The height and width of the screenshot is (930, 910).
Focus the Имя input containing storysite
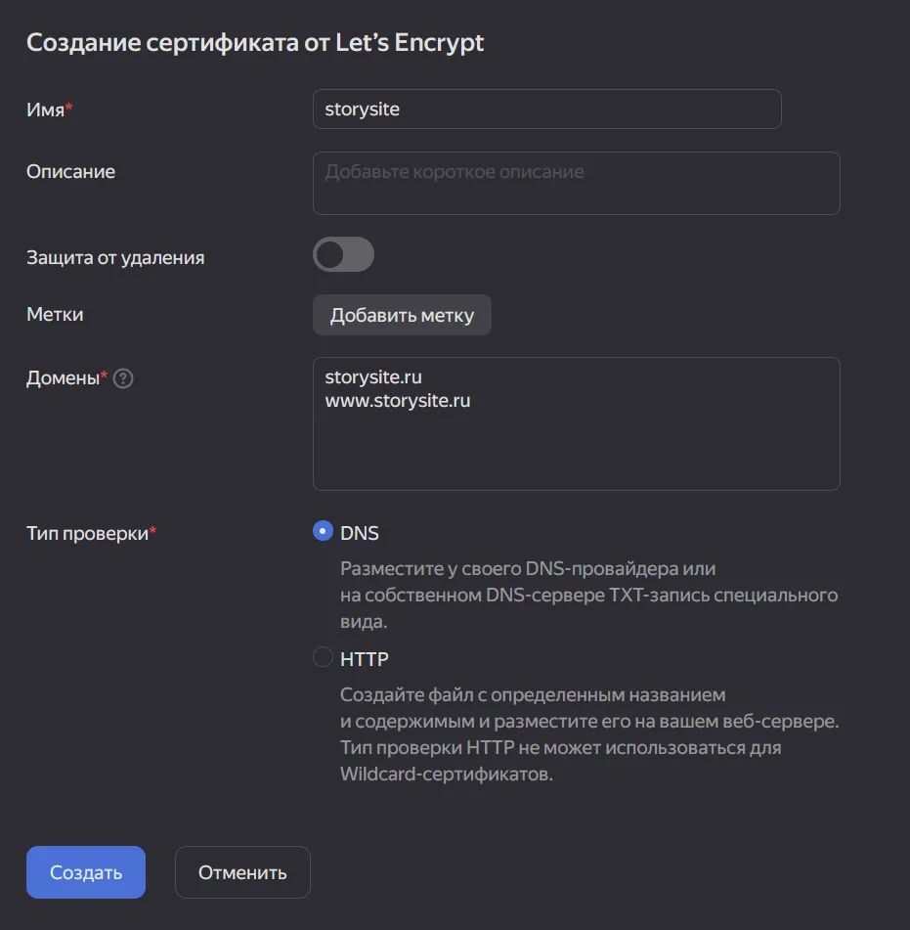[x=546, y=109]
